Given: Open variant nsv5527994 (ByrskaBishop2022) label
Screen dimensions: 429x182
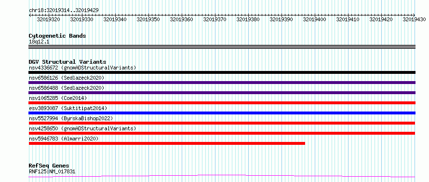Looking at the screenshot, I should coord(71,118).
